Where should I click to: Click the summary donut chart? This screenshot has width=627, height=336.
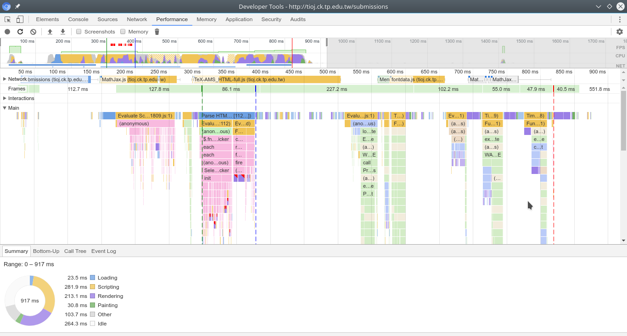pos(30,301)
